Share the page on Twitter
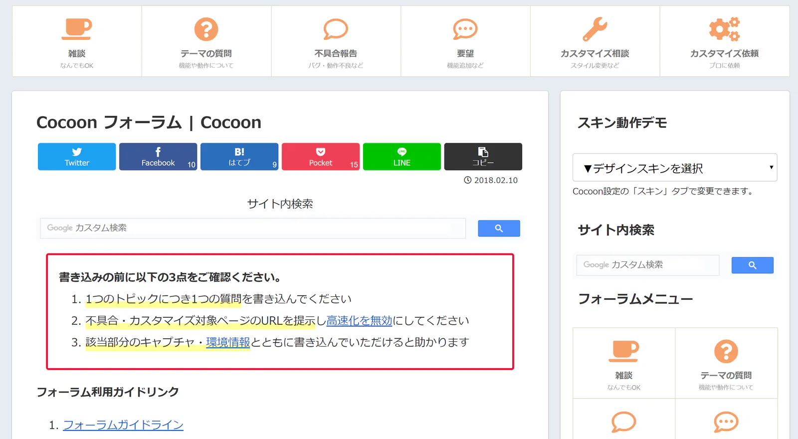798x439 pixels. pyautogui.click(x=77, y=157)
